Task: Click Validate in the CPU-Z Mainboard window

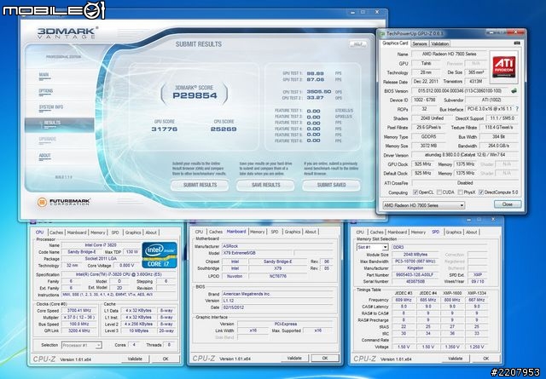Action: [294, 358]
